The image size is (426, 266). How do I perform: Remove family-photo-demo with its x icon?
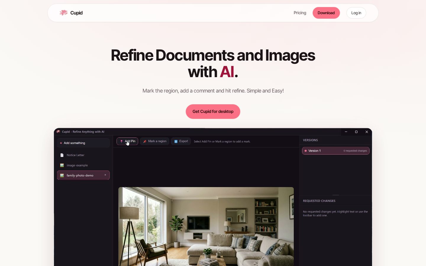point(105,175)
